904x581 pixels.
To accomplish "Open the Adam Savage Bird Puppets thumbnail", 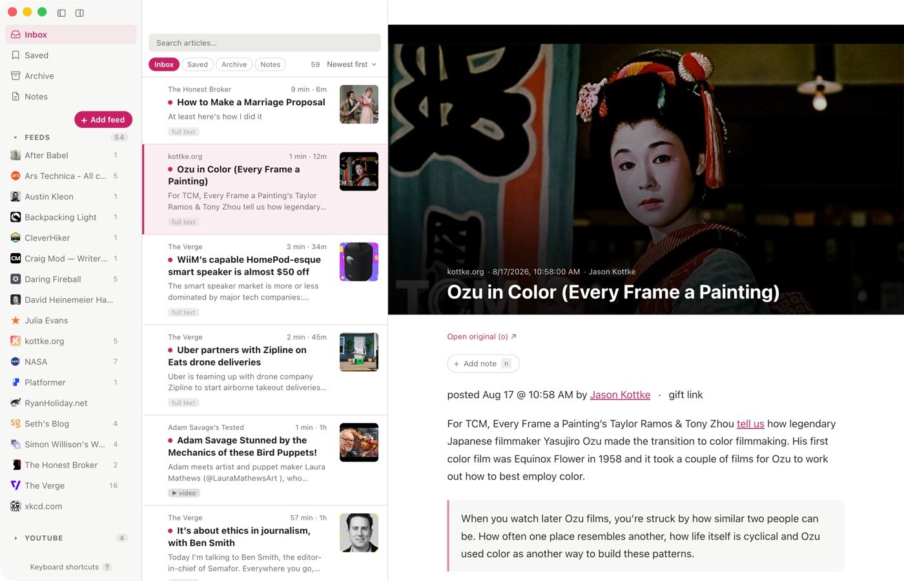I will [359, 443].
